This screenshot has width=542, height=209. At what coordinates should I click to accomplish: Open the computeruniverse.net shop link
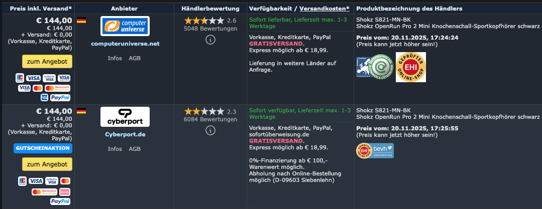pos(125,44)
